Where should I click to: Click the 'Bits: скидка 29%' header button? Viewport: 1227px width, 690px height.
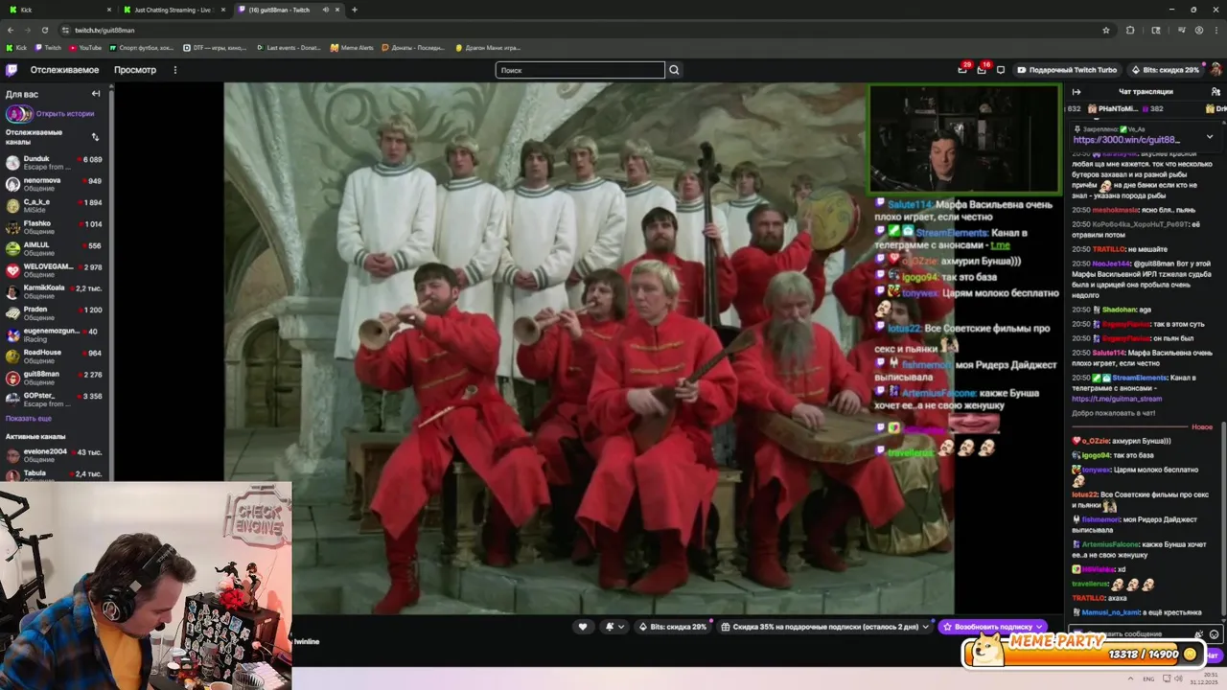pyautogui.click(x=1165, y=70)
